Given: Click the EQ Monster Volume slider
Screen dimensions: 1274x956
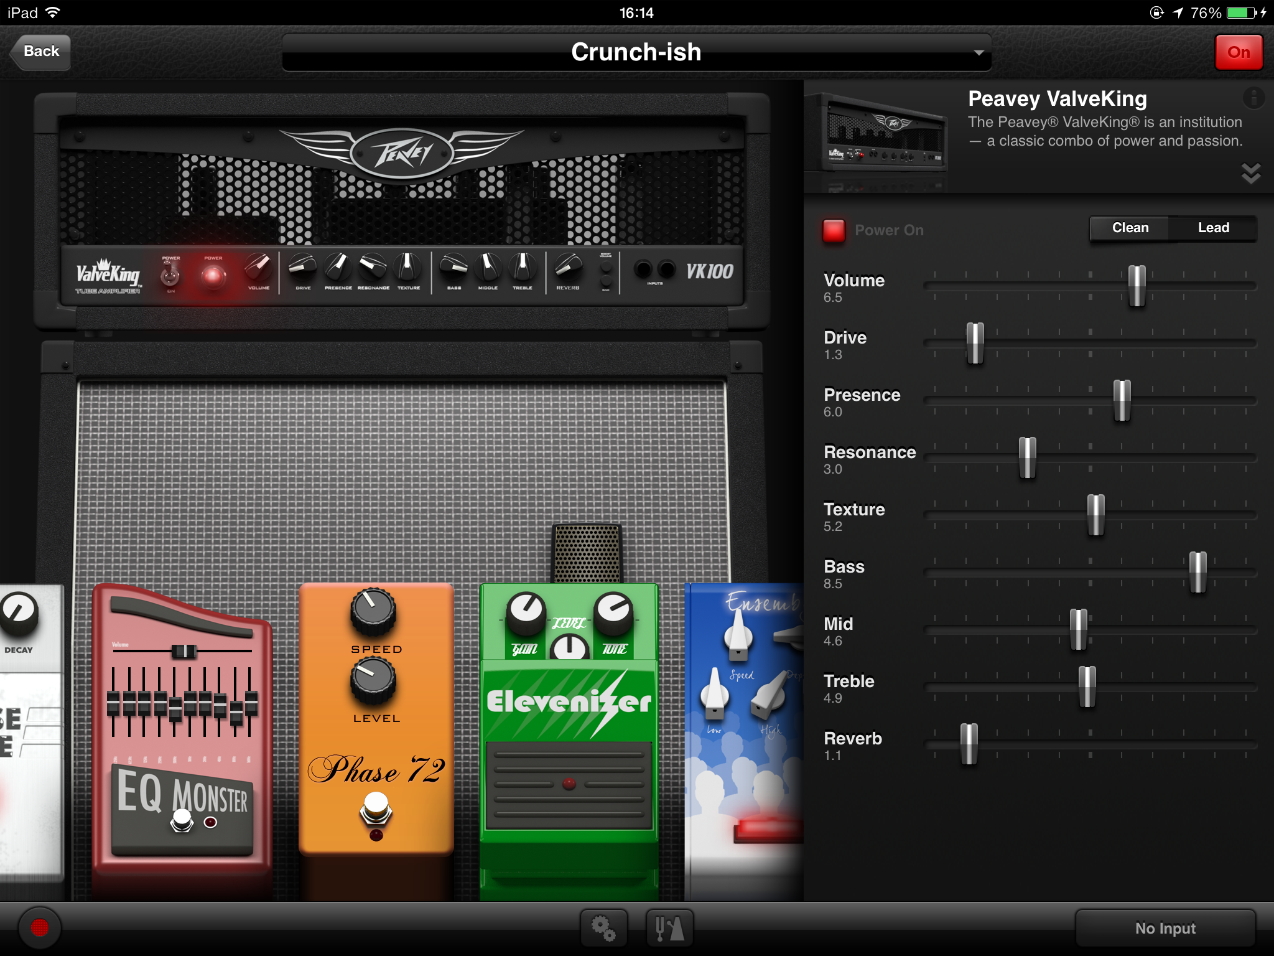Looking at the screenshot, I should (x=184, y=651).
